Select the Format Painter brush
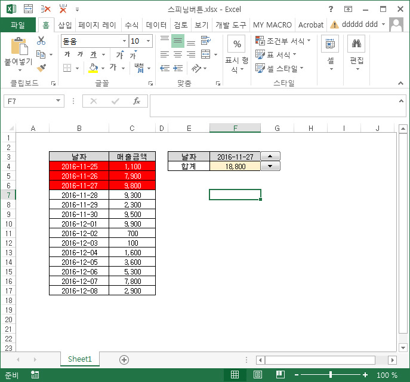The image size is (410, 382). (x=41, y=68)
